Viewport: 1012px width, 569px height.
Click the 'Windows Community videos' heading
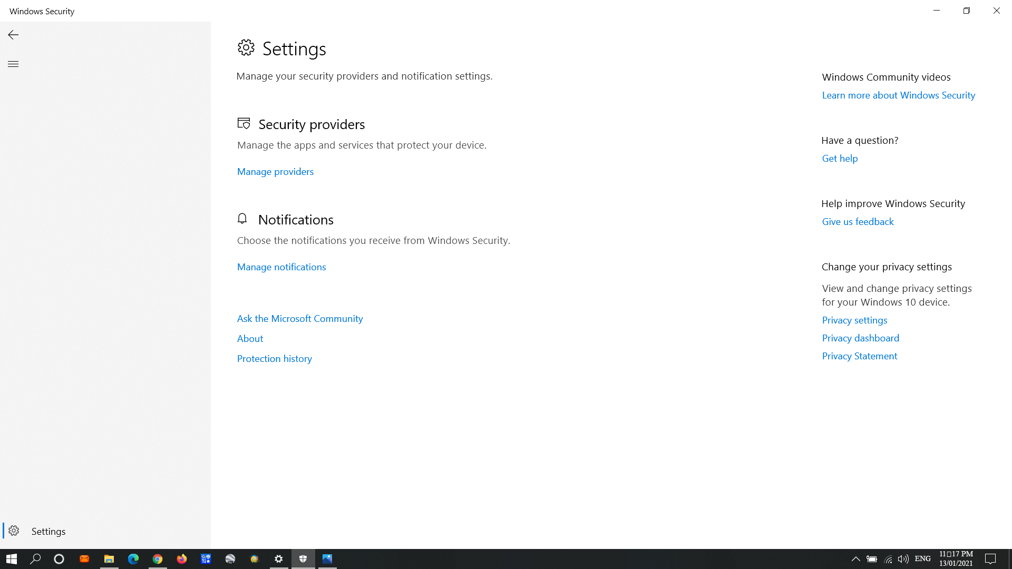pos(886,77)
